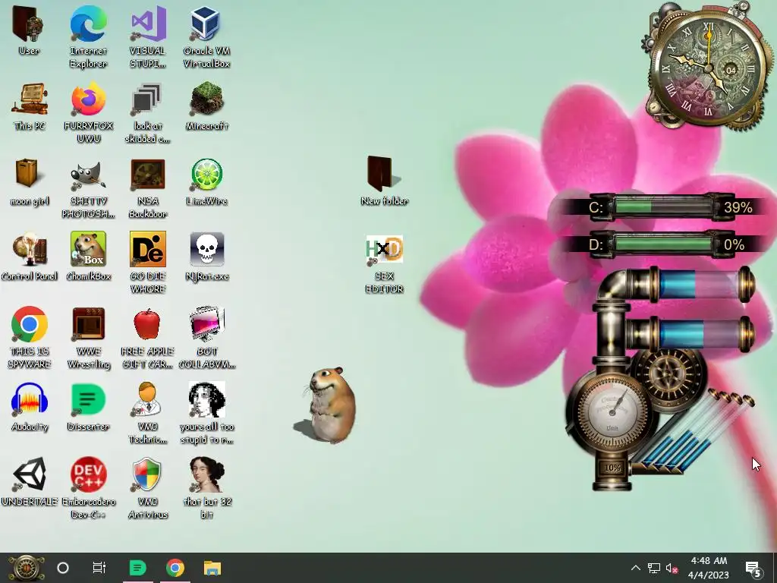Open the steampunk Start button

pyautogui.click(x=26, y=568)
